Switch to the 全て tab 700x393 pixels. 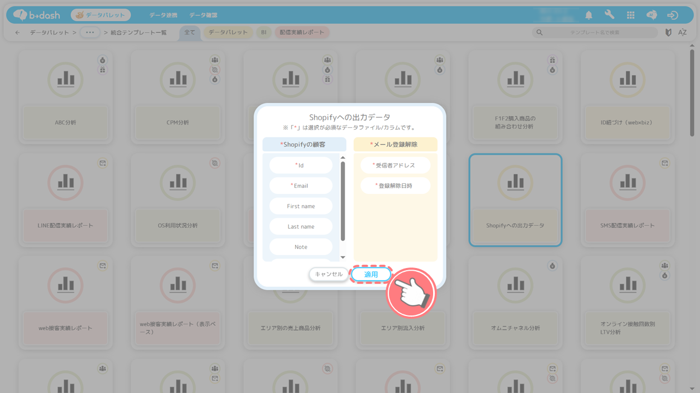point(189,33)
